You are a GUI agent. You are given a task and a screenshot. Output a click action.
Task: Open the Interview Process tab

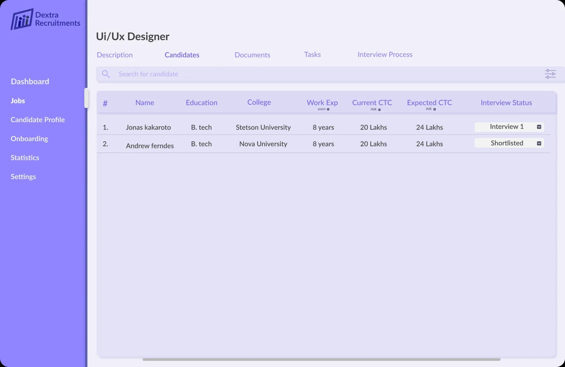385,55
